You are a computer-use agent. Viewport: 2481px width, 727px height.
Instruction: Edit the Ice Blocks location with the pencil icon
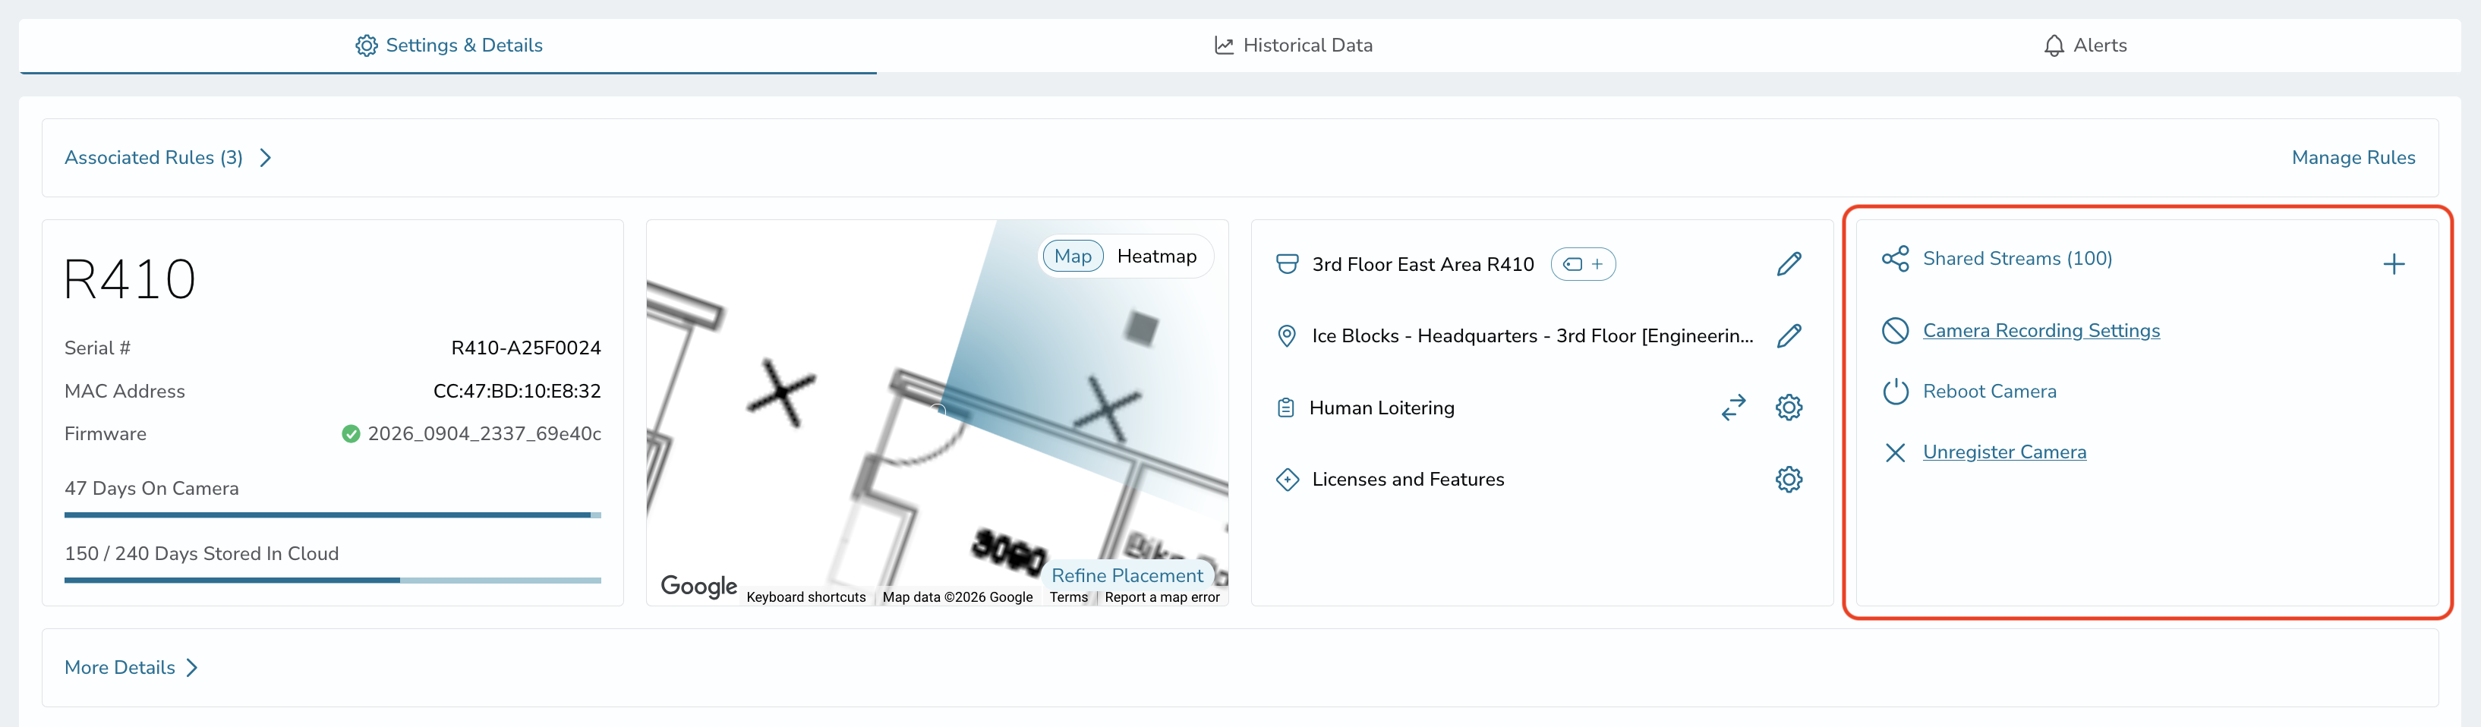[x=1789, y=336]
